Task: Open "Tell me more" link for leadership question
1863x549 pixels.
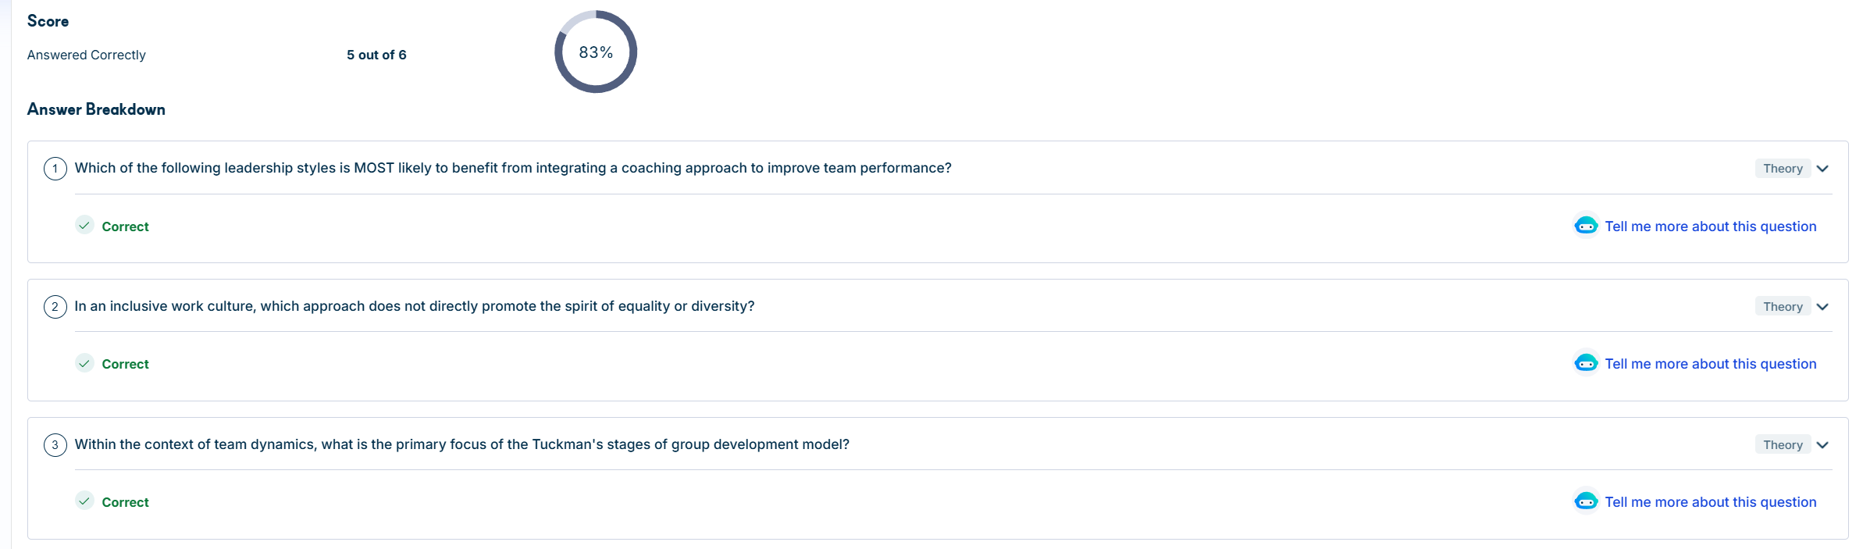Action: (x=1710, y=226)
